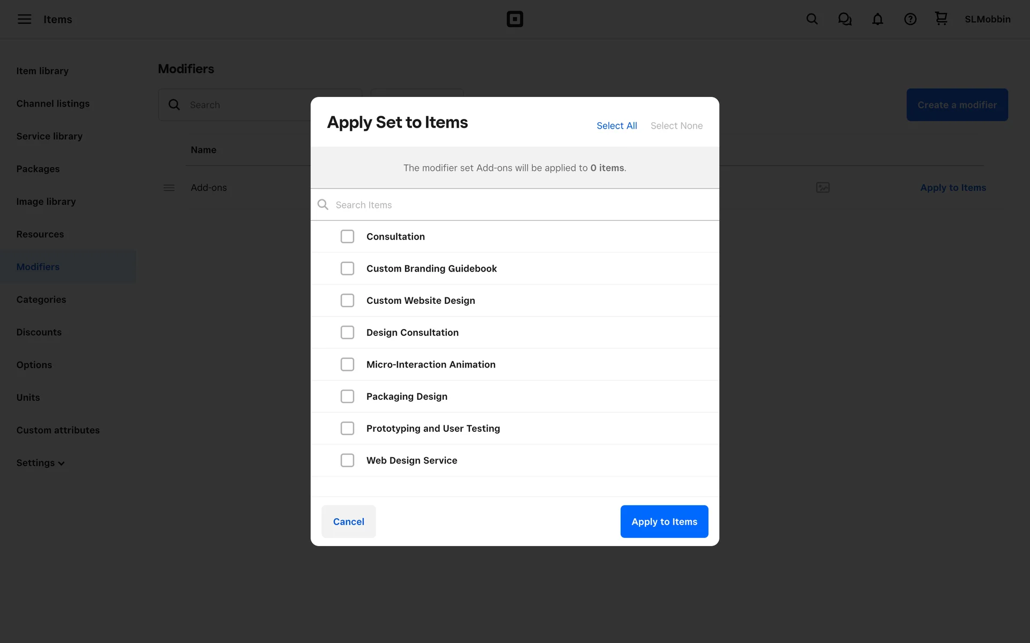Open the shopping cart icon
The height and width of the screenshot is (643, 1030).
(941, 19)
